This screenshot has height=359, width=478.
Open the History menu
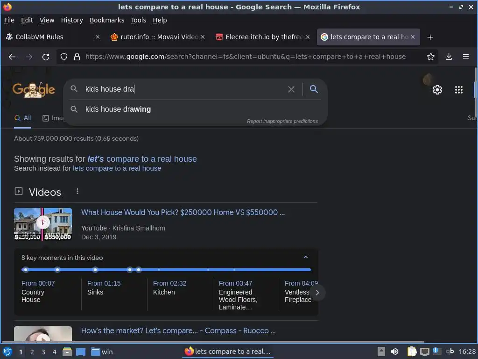pos(72,20)
